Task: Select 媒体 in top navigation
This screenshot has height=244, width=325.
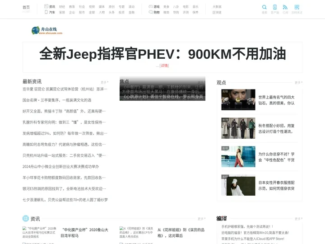Action: point(102,7)
